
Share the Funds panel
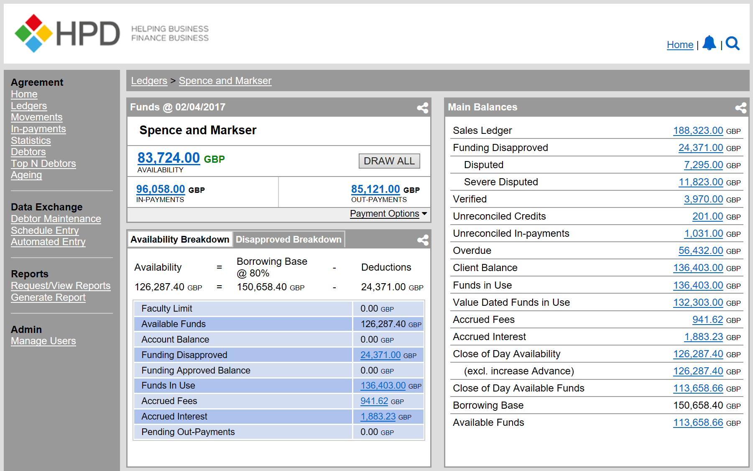[423, 108]
